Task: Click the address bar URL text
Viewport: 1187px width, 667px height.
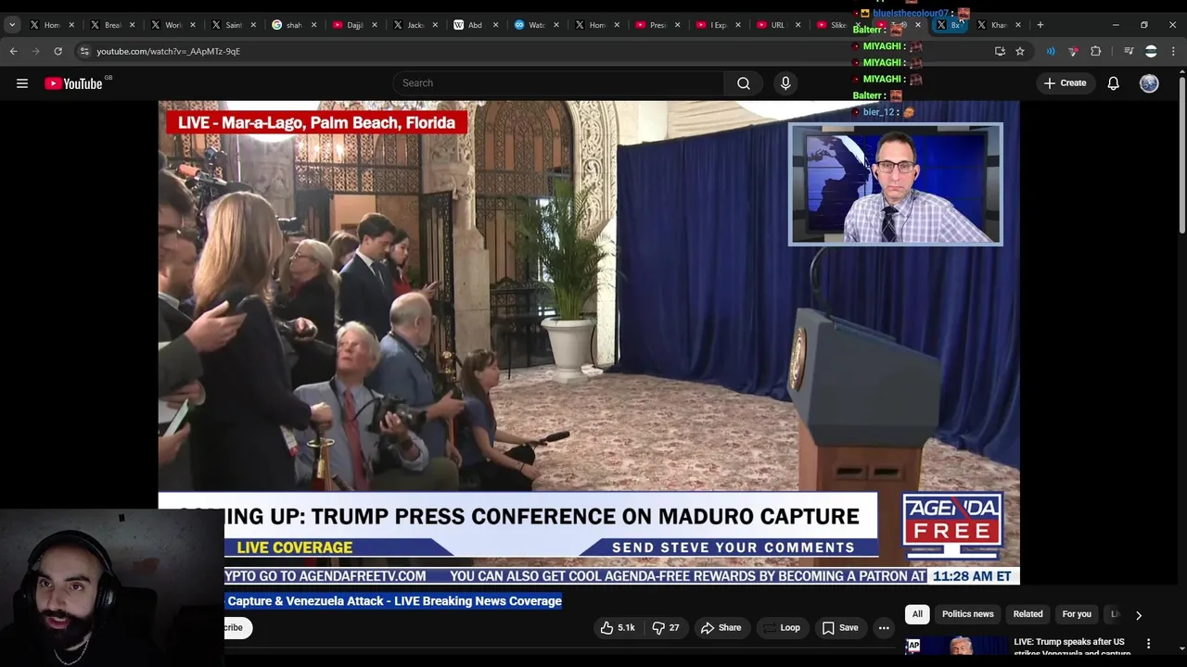Action: tap(168, 51)
